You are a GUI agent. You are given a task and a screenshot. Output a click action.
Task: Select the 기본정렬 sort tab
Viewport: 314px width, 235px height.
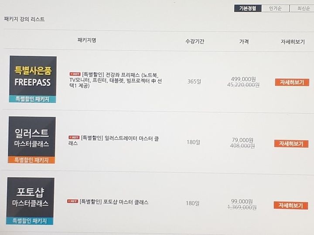tap(248, 8)
